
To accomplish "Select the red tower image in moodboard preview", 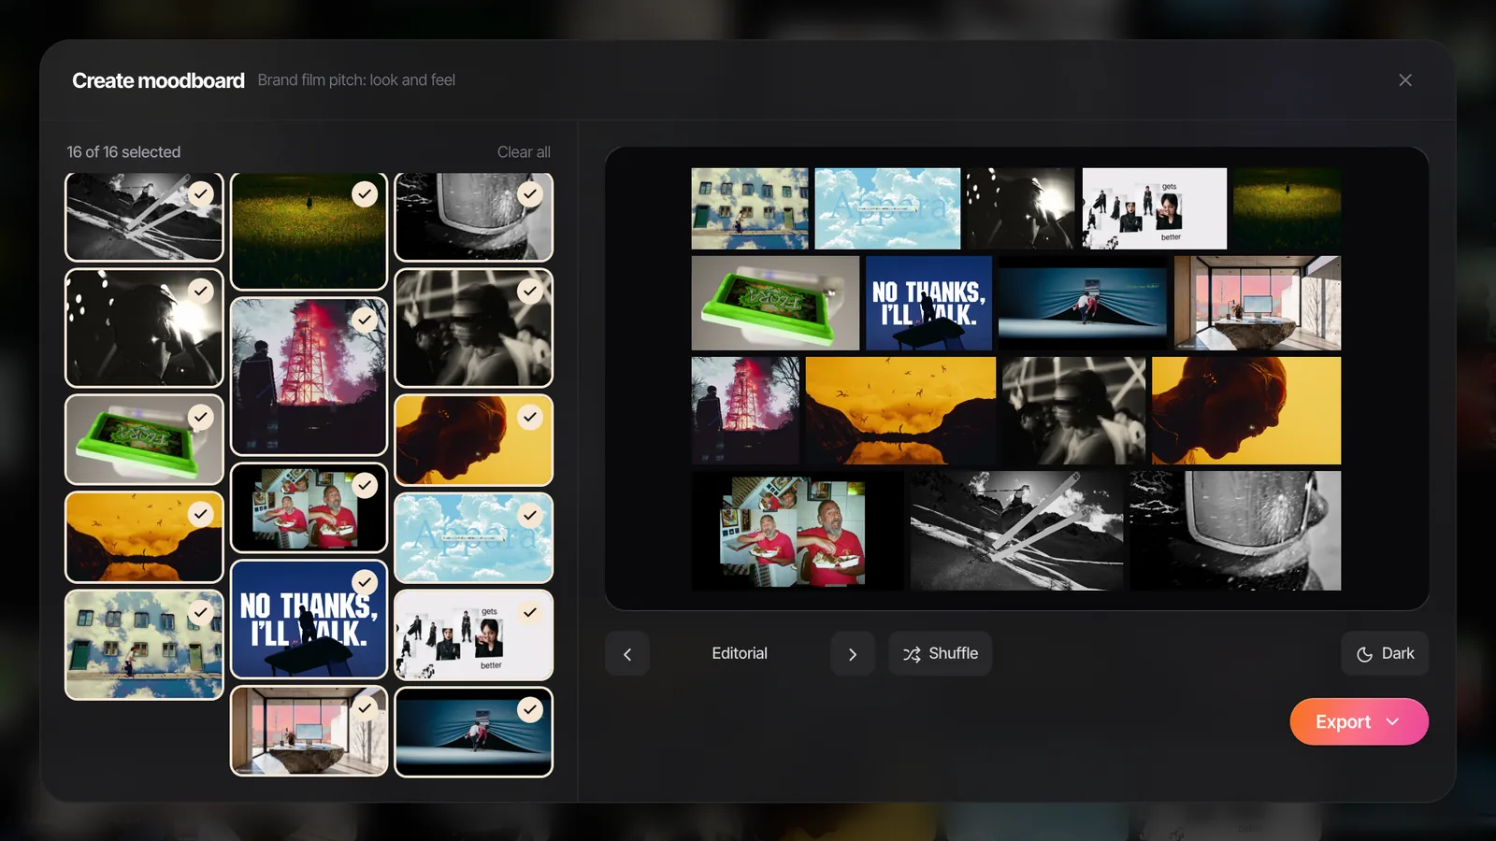I will 745,410.
